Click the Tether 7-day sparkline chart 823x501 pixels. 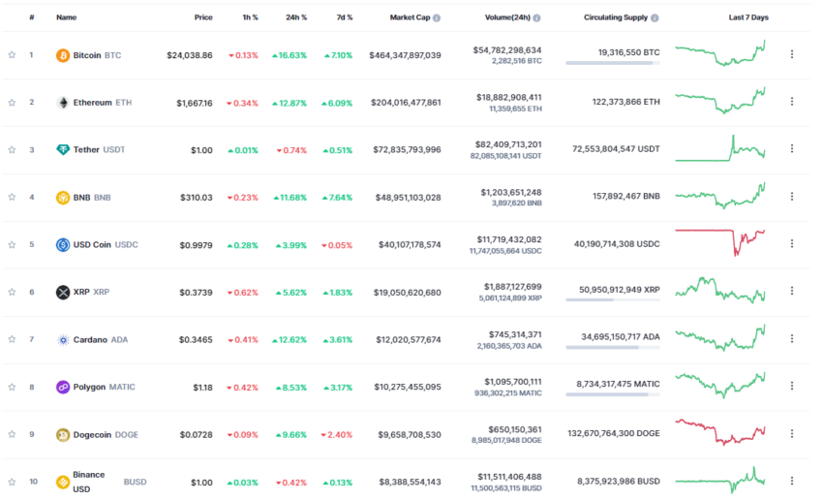coord(720,149)
